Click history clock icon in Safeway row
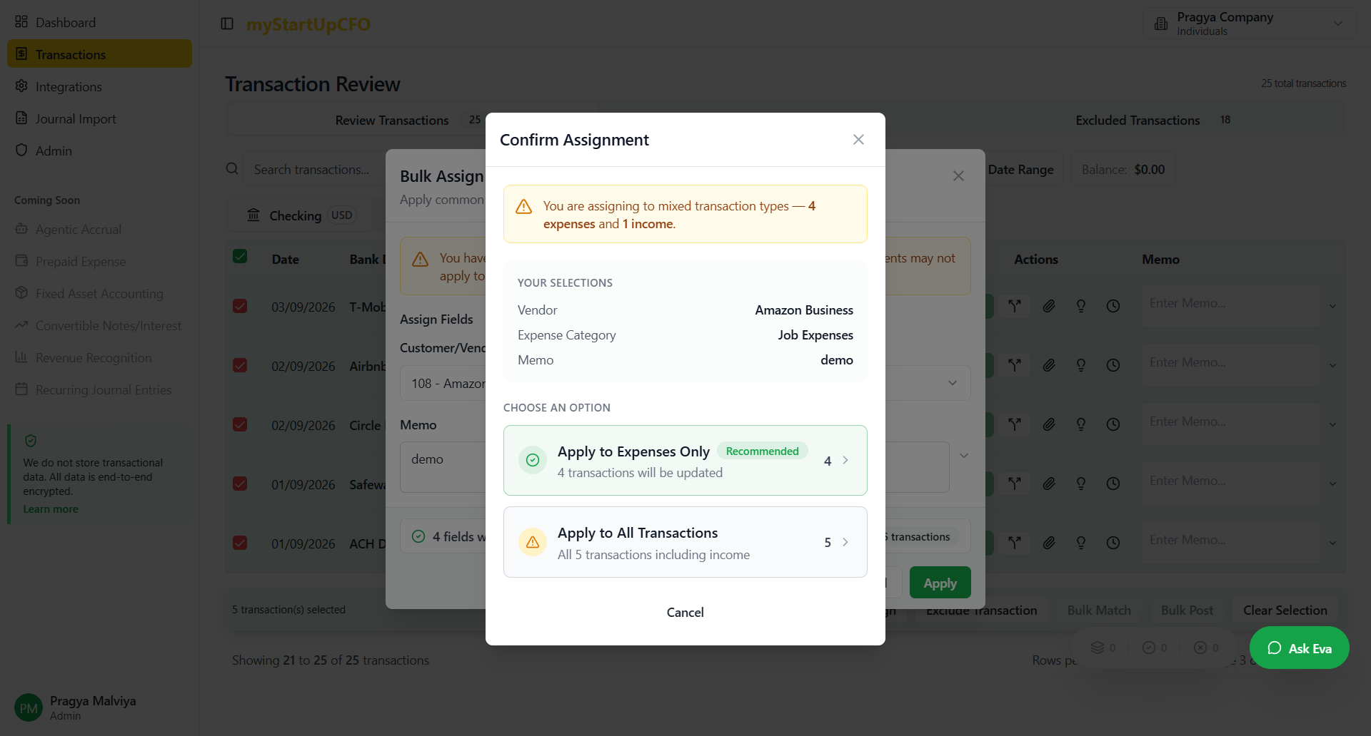The height and width of the screenshot is (736, 1371). pos(1113,484)
